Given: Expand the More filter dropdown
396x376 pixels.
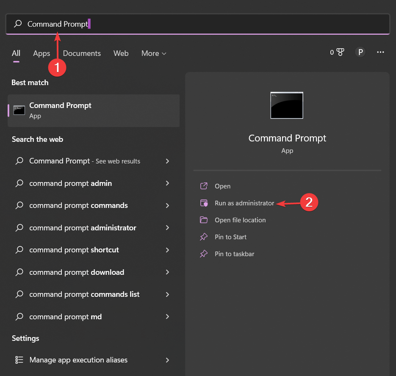Looking at the screenshot, I should [x=154, y=53].
